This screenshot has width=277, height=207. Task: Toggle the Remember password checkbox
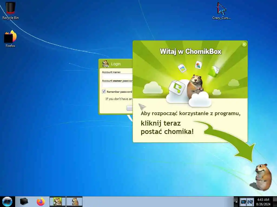point(104,92)
